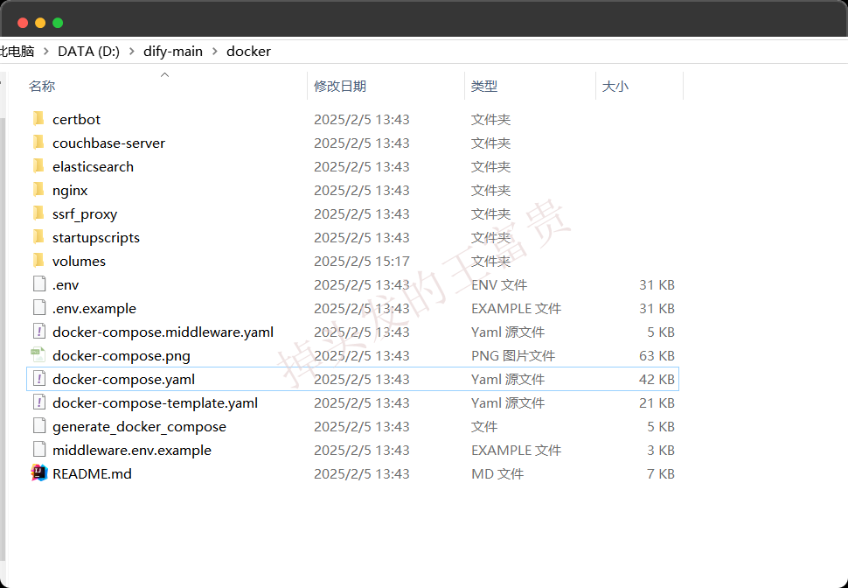
Task: Click the MD 文件 type cell
Action: [497, 473]
